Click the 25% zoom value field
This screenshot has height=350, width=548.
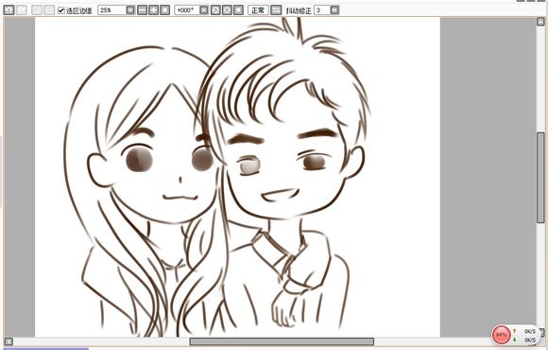pos(111,10)
